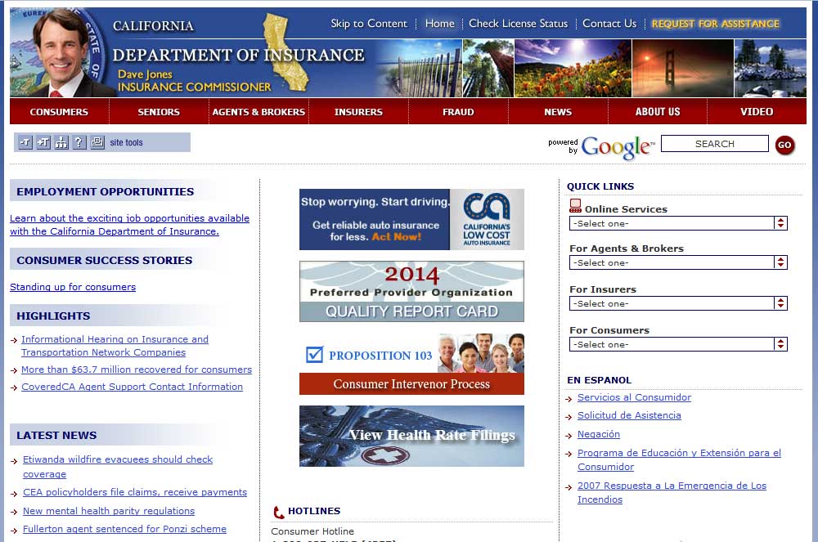Click the Dave Jones commissioner portrait

60,54
